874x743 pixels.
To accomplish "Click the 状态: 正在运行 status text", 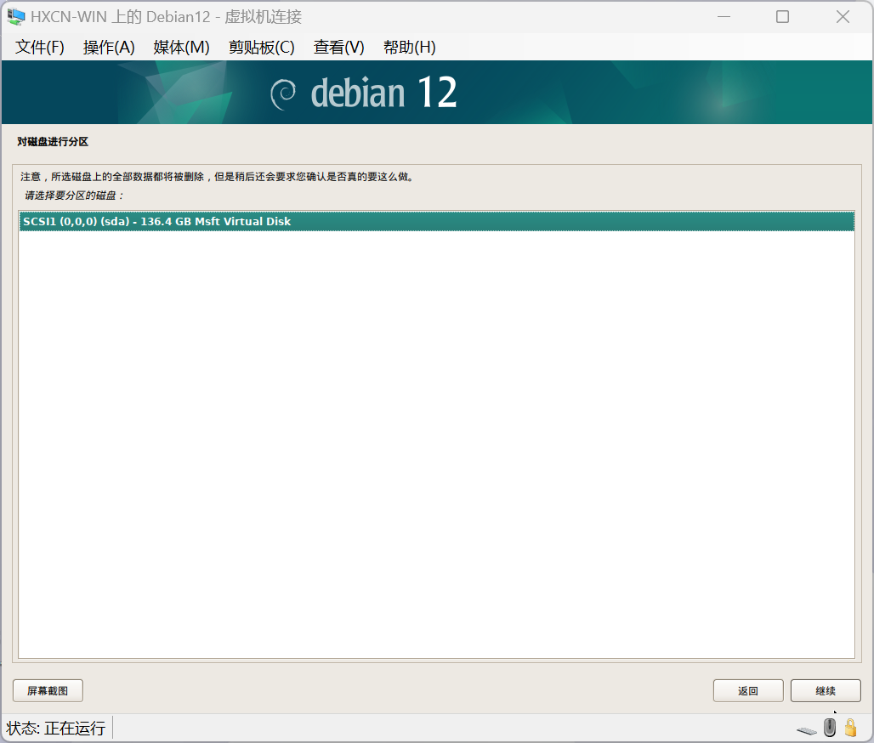I will pos(56,728).
